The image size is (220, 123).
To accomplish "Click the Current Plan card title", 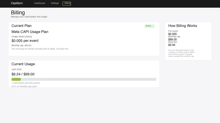I will click(21, 26).
